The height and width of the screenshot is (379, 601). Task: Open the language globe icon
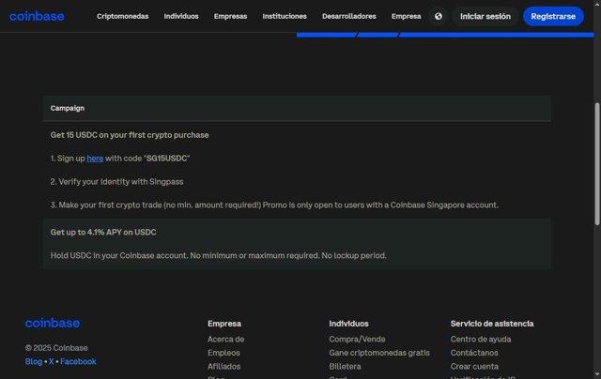click(439, 17)
